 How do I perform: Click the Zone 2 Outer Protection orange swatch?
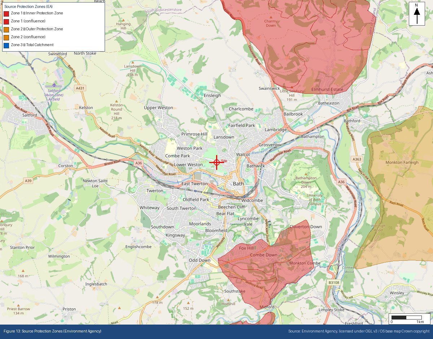click(x=6, y=30)
